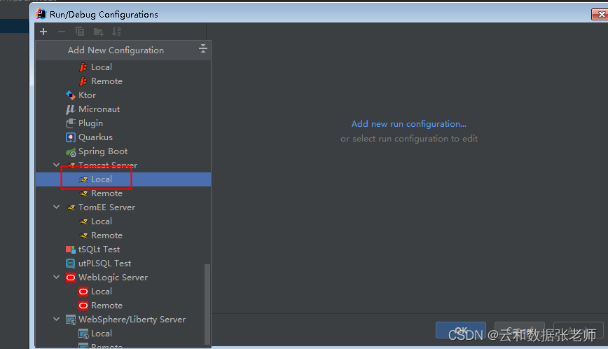Select the topmost Remote entry with red icon
Viewport: 608px width, 349px height.
tap(123, 81)
